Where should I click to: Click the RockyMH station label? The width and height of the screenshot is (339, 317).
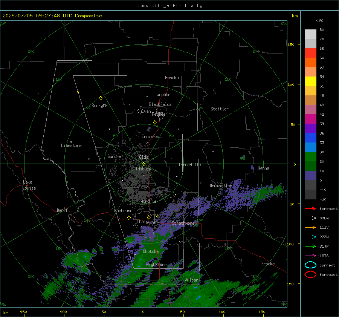[99, 106]
